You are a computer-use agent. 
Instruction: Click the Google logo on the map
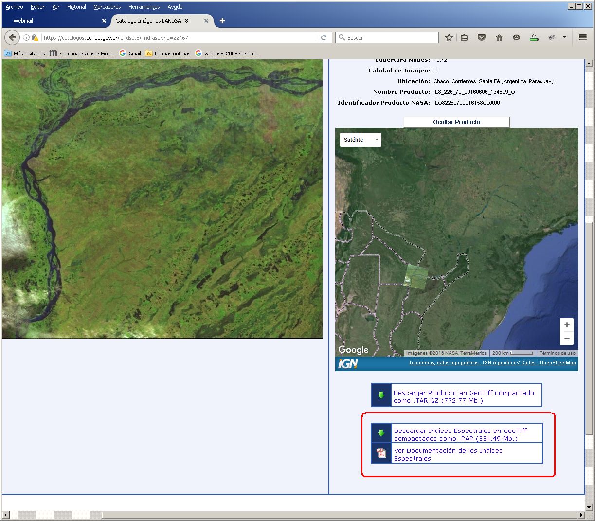click(x=353, y=350)
